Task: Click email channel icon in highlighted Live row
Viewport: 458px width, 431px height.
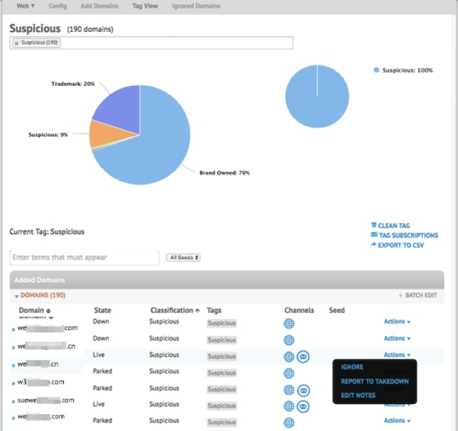Action: (x=303, y=357)
